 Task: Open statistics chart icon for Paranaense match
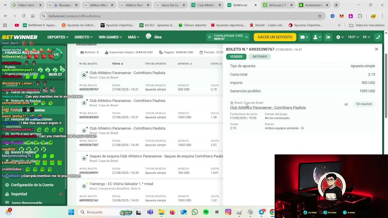coord(346,104)
